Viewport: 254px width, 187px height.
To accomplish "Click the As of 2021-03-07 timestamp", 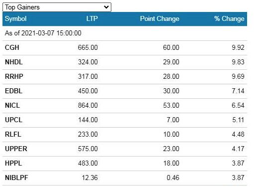I will 43,33.
